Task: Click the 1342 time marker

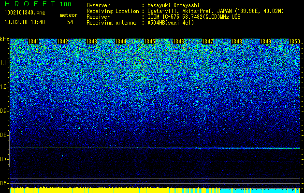Action: coord(63,41)
